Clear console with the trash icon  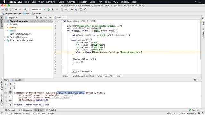coord(10,105)
